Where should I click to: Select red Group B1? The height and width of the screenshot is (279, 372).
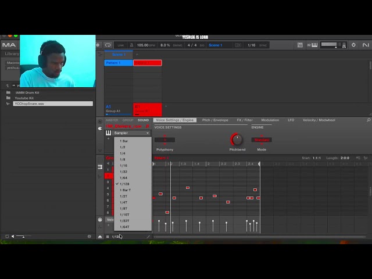[148, 109]
